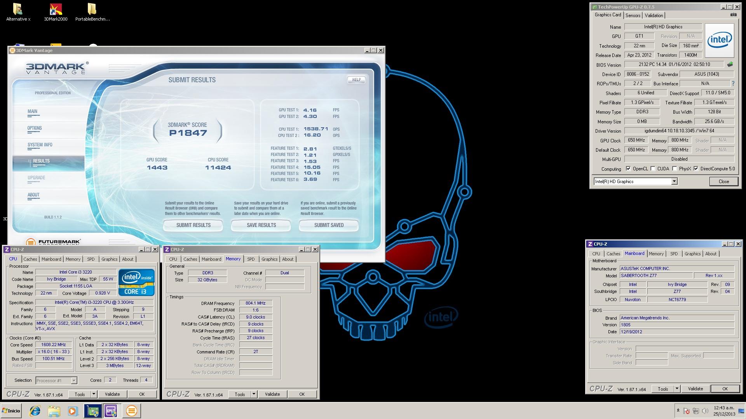The width and height of the screenshot is (746, 419).
Task: Open the Processor #1 selection dropdown
Action: point(74,381)
